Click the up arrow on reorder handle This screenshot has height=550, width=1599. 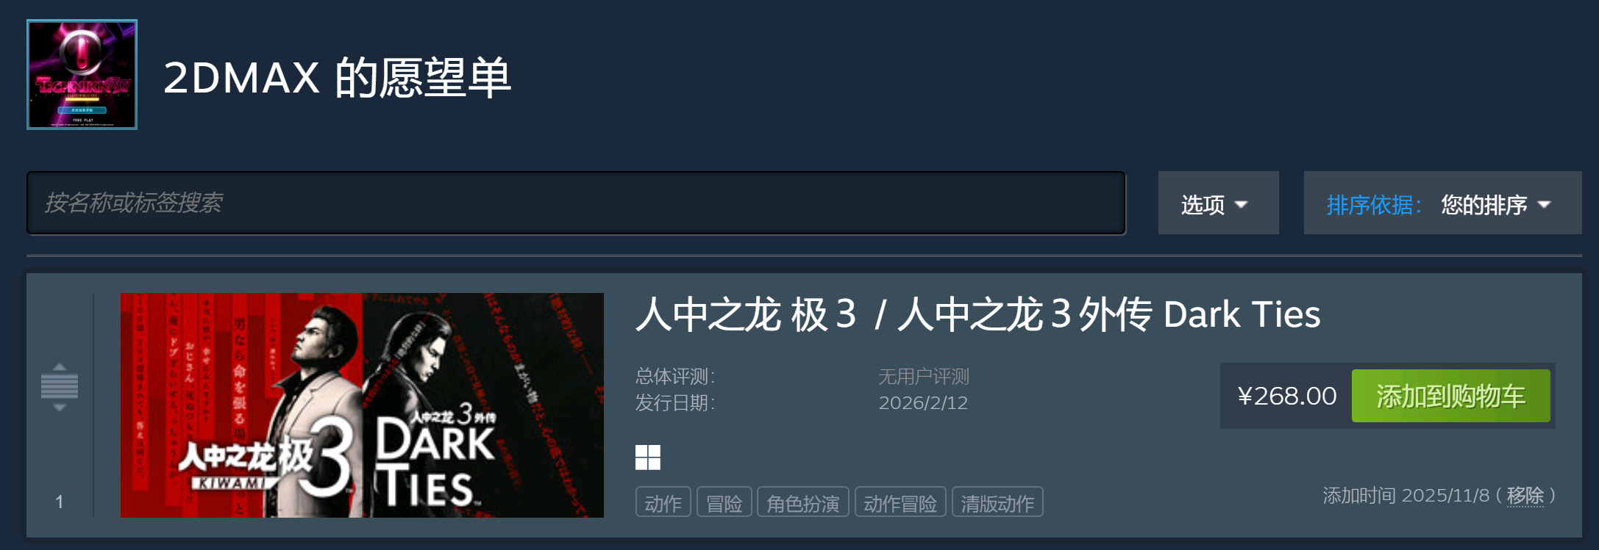pyautogui.click(x=60, y=366)
